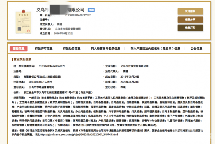Click unified credit code 91330783MA28EAY67E in header
The image size is (215, 144).
click(x=78, y=15)
